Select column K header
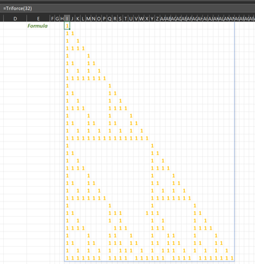This screenshot has height=264, width=255. [x=78, y=18]
